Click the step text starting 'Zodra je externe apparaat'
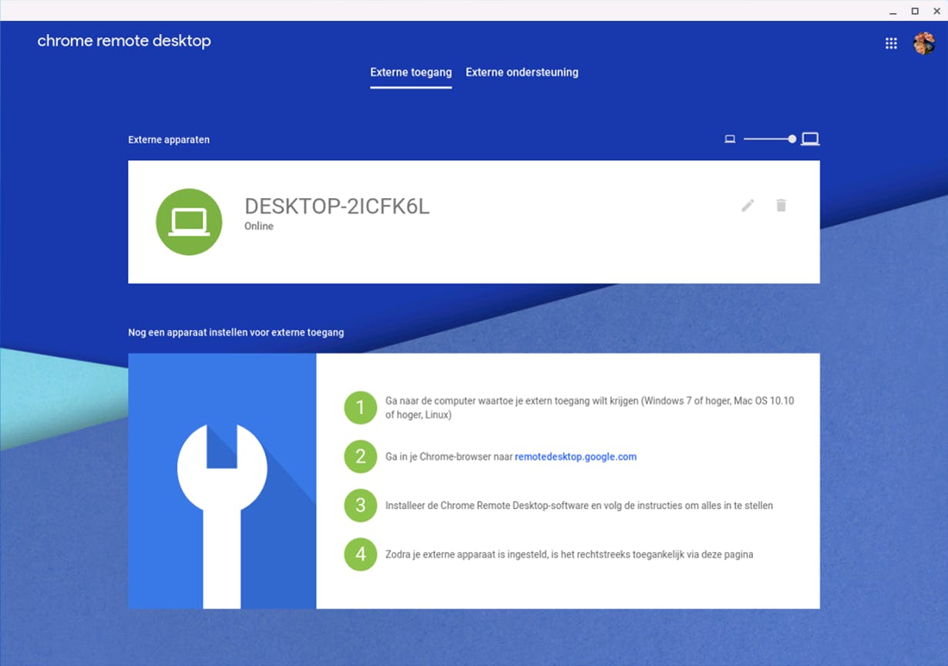The image size is (948, 666). point(569,554)
